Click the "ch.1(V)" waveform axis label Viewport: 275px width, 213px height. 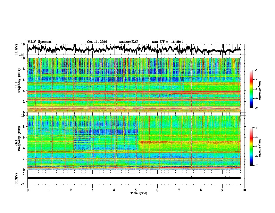(17, 49)
